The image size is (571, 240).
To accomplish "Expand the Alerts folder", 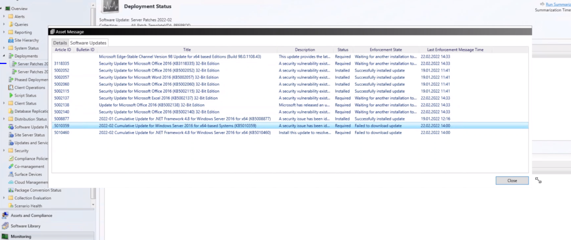I will (x=3, y=16).
